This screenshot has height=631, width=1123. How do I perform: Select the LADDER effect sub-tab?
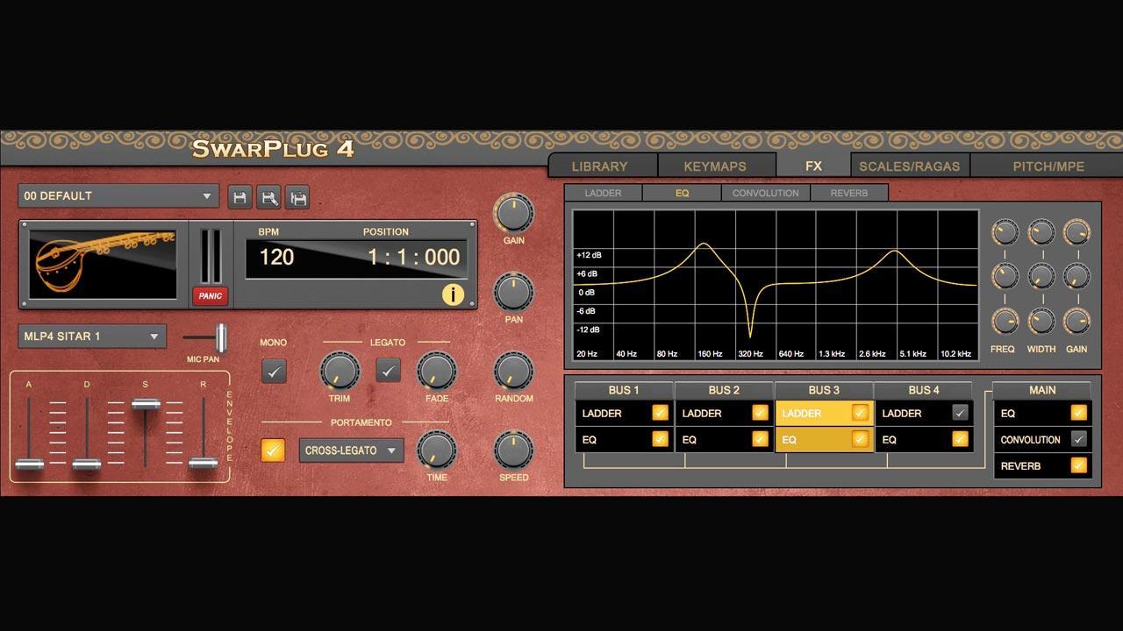(603, 193)
